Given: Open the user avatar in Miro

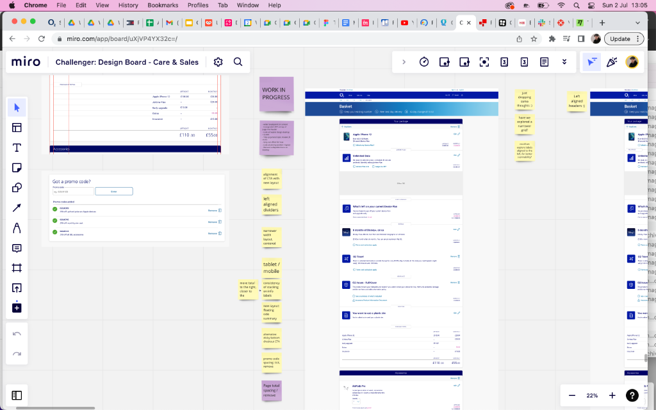Looking at the screenshot, I should [x=632, y=62].
